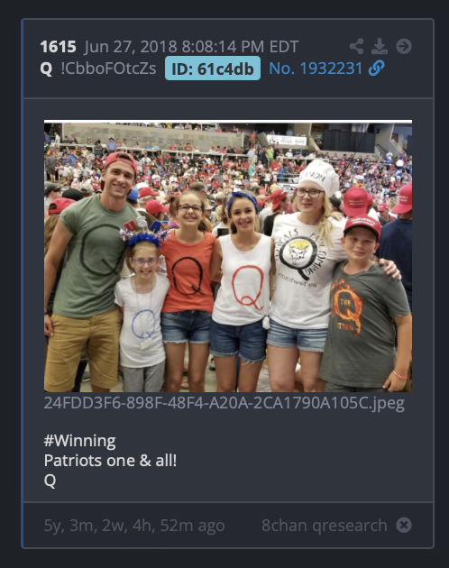This screenshot has height=568, width=449.
Task: Select the Patriots one & all! line
Action: 110,461
